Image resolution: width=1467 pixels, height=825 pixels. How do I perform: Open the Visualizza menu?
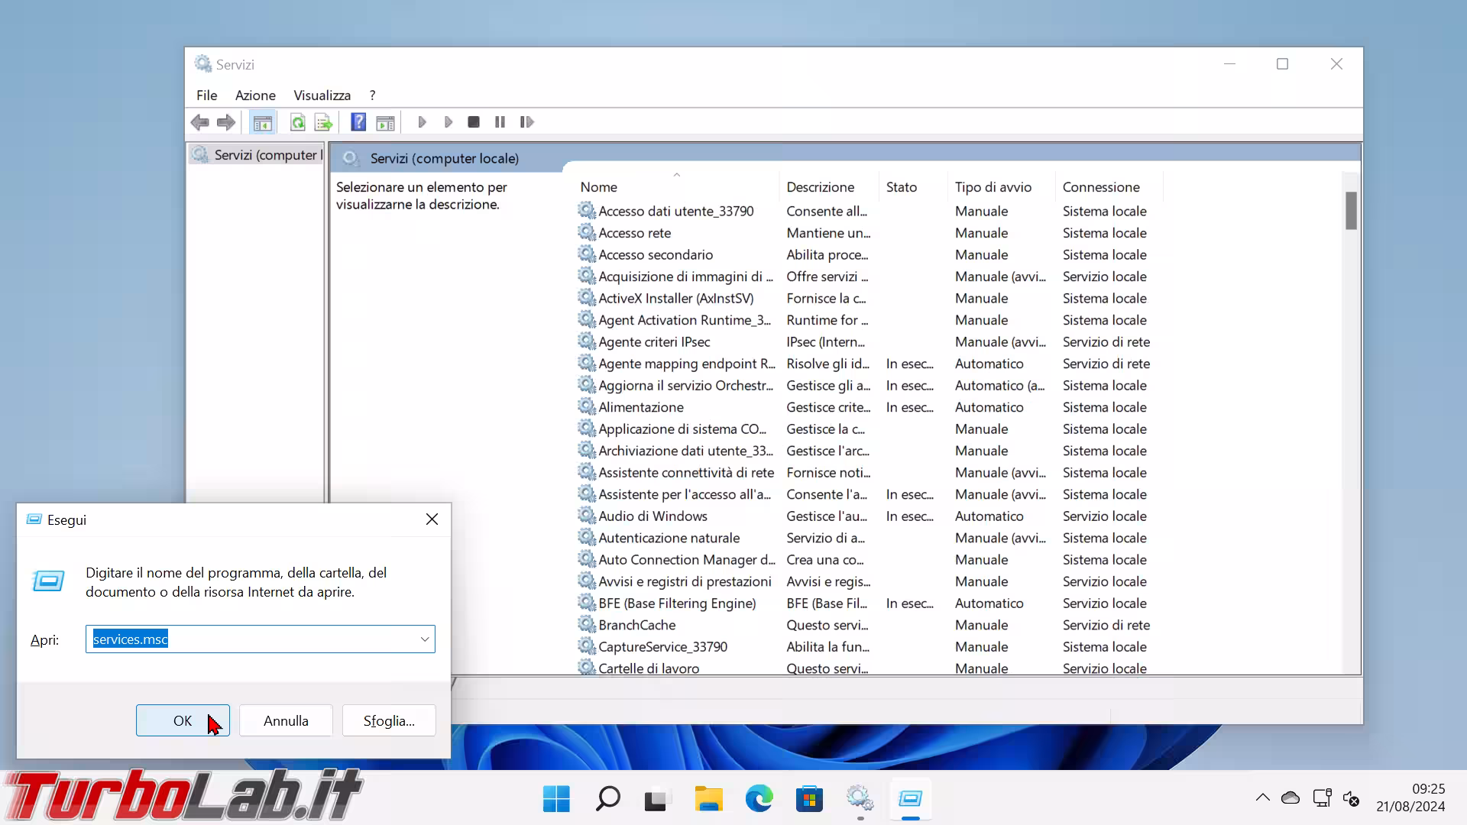[x=322, y=95]
